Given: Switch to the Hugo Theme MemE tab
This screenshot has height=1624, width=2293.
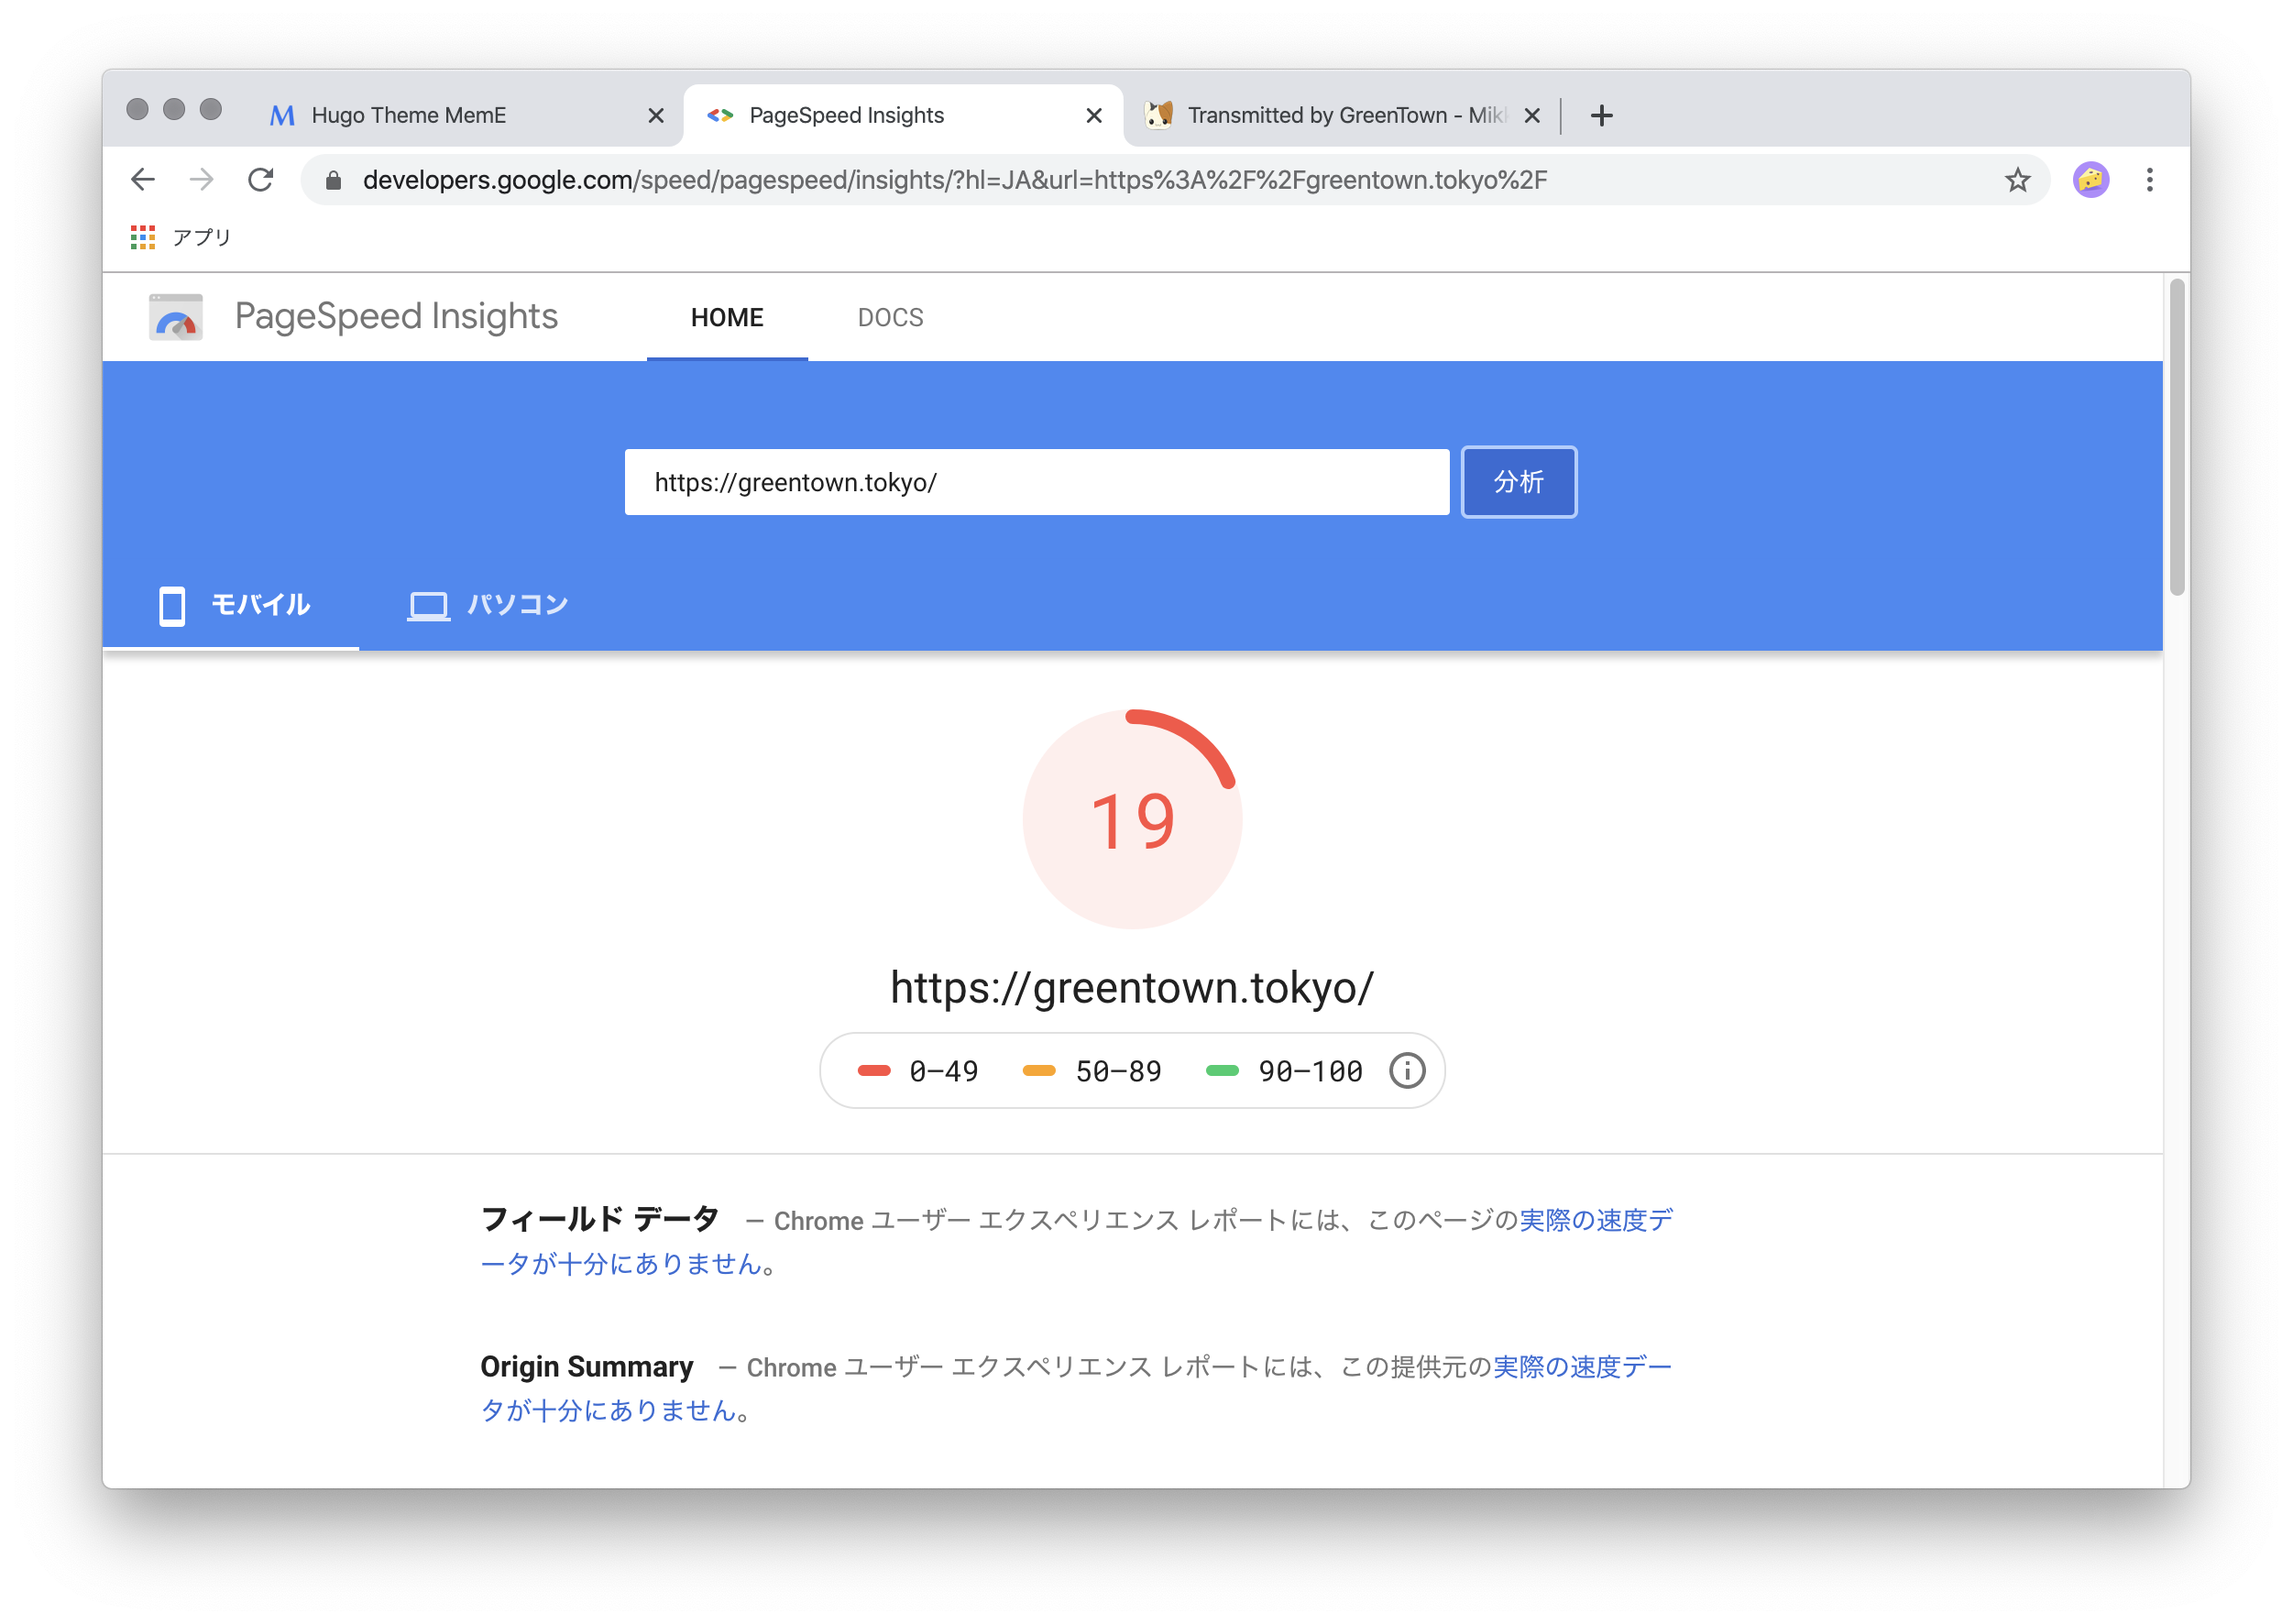Looking at the screenshot, I should point(464,116).
